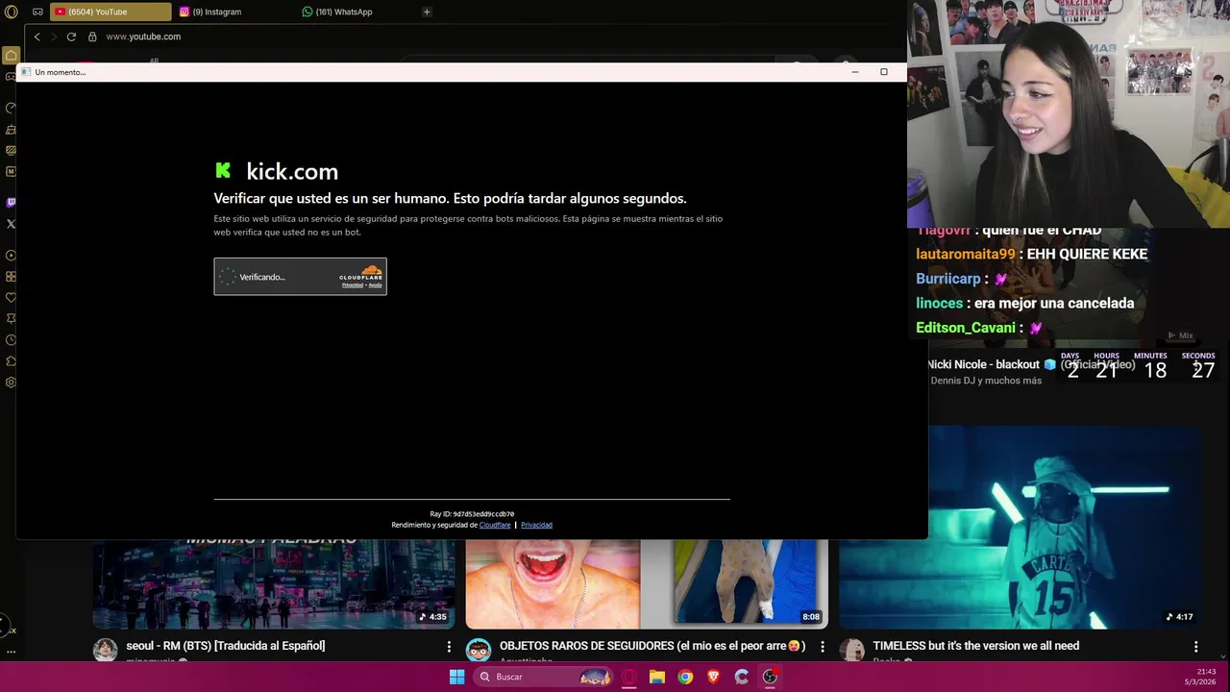Click the Buscar taskbar search box

544,677
